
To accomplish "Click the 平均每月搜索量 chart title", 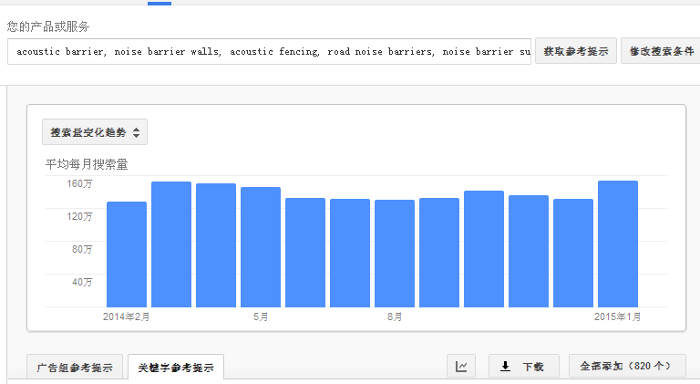I will 87,164.
